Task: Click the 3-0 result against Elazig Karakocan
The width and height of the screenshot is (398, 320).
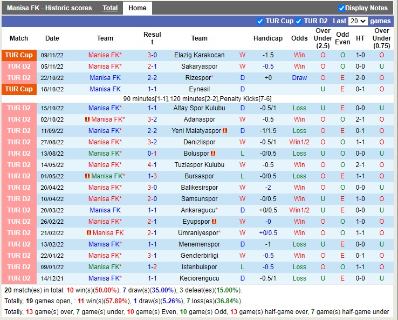Action: point(152,55)
